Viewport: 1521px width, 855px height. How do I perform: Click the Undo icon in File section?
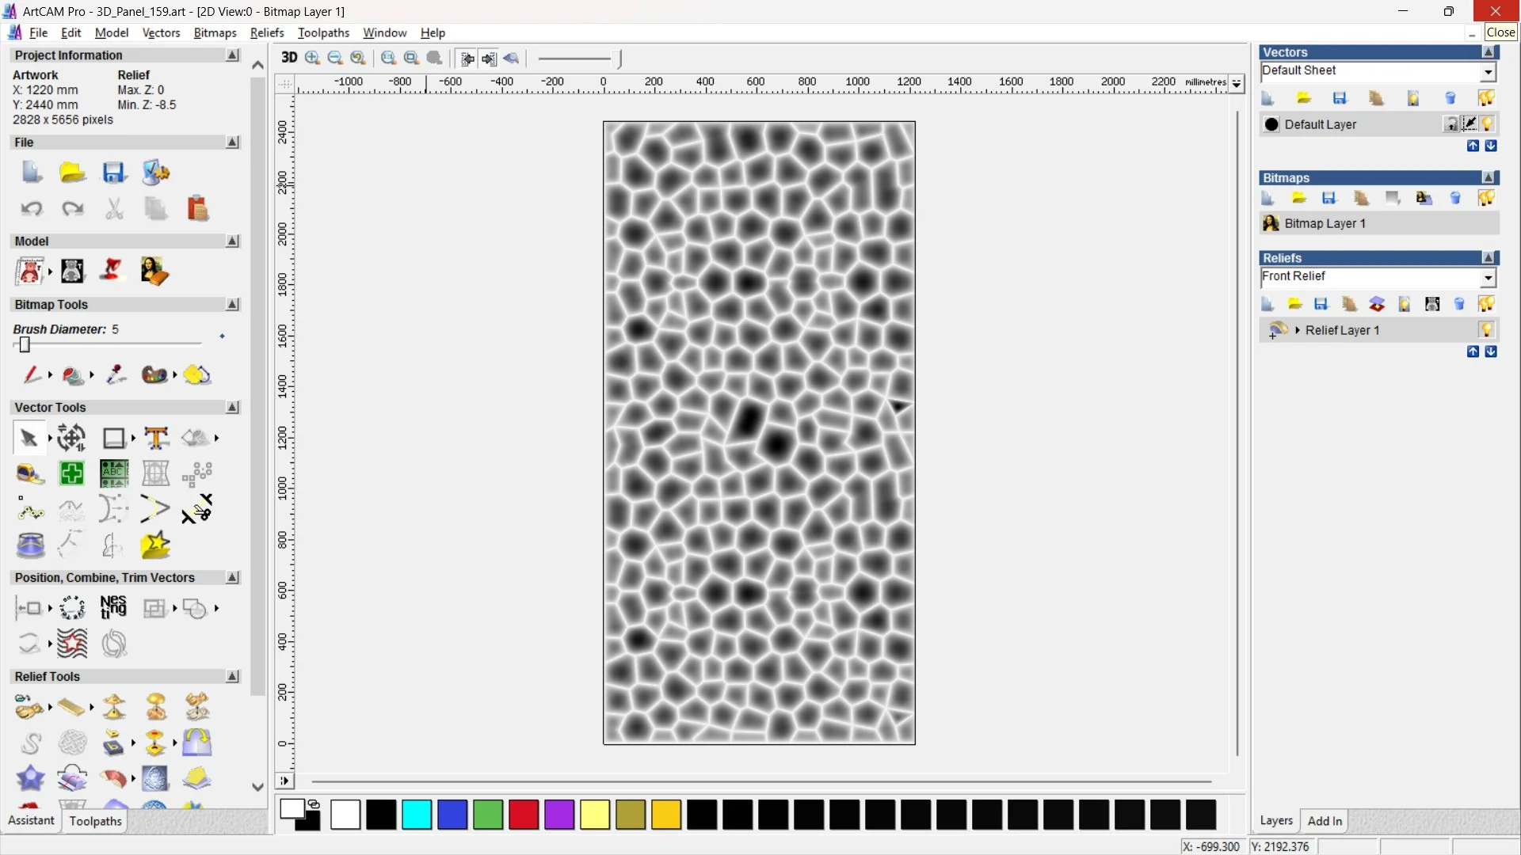32,208
